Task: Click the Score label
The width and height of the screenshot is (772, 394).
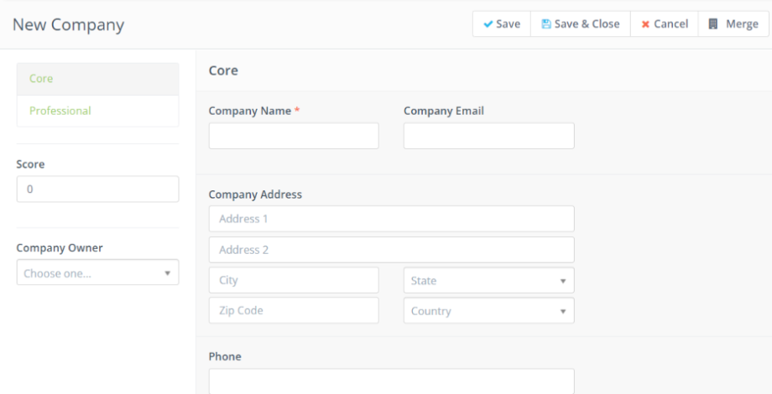Action: (x=30, y=164)
